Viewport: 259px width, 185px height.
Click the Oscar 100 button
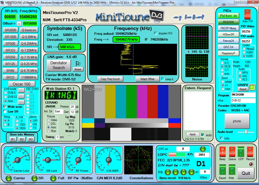coord(22,84)
